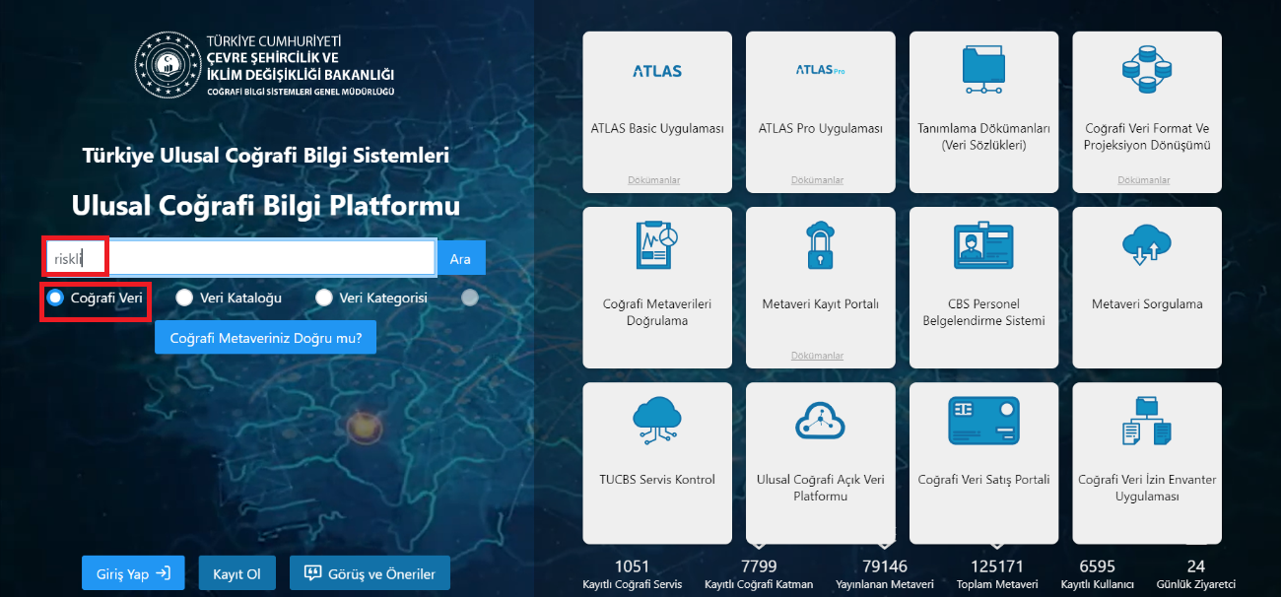1281x597 pixels.
Task: Click the Coğrafi Veri İzin Envanter icon
Action: (x=1147, y=422)
